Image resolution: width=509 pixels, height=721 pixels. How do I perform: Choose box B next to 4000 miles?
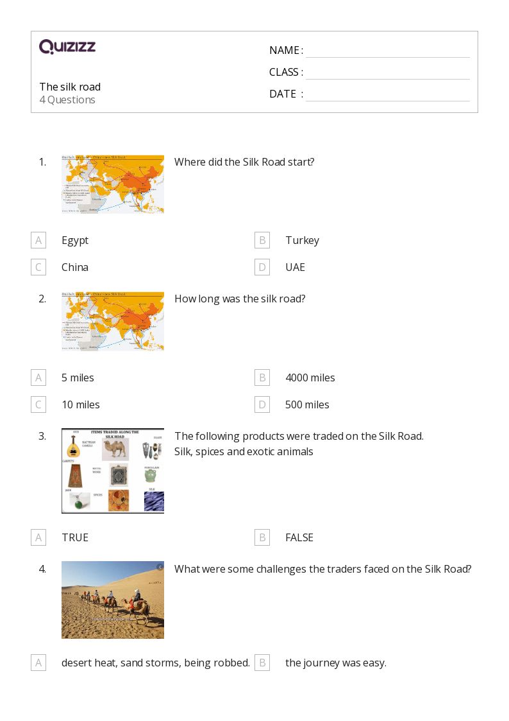(x=262, y=378)
